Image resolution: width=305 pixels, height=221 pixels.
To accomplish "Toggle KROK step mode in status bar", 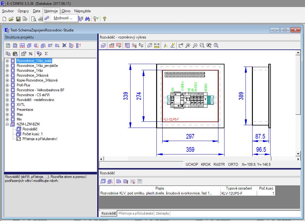I will [206, 165].
